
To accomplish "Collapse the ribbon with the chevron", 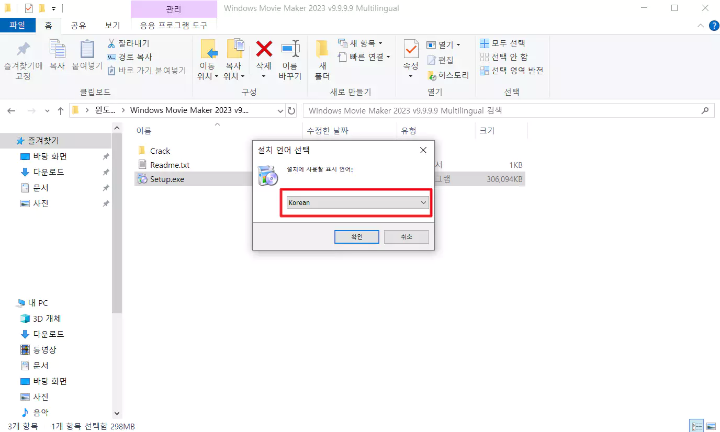I will [x=701, y=25].
